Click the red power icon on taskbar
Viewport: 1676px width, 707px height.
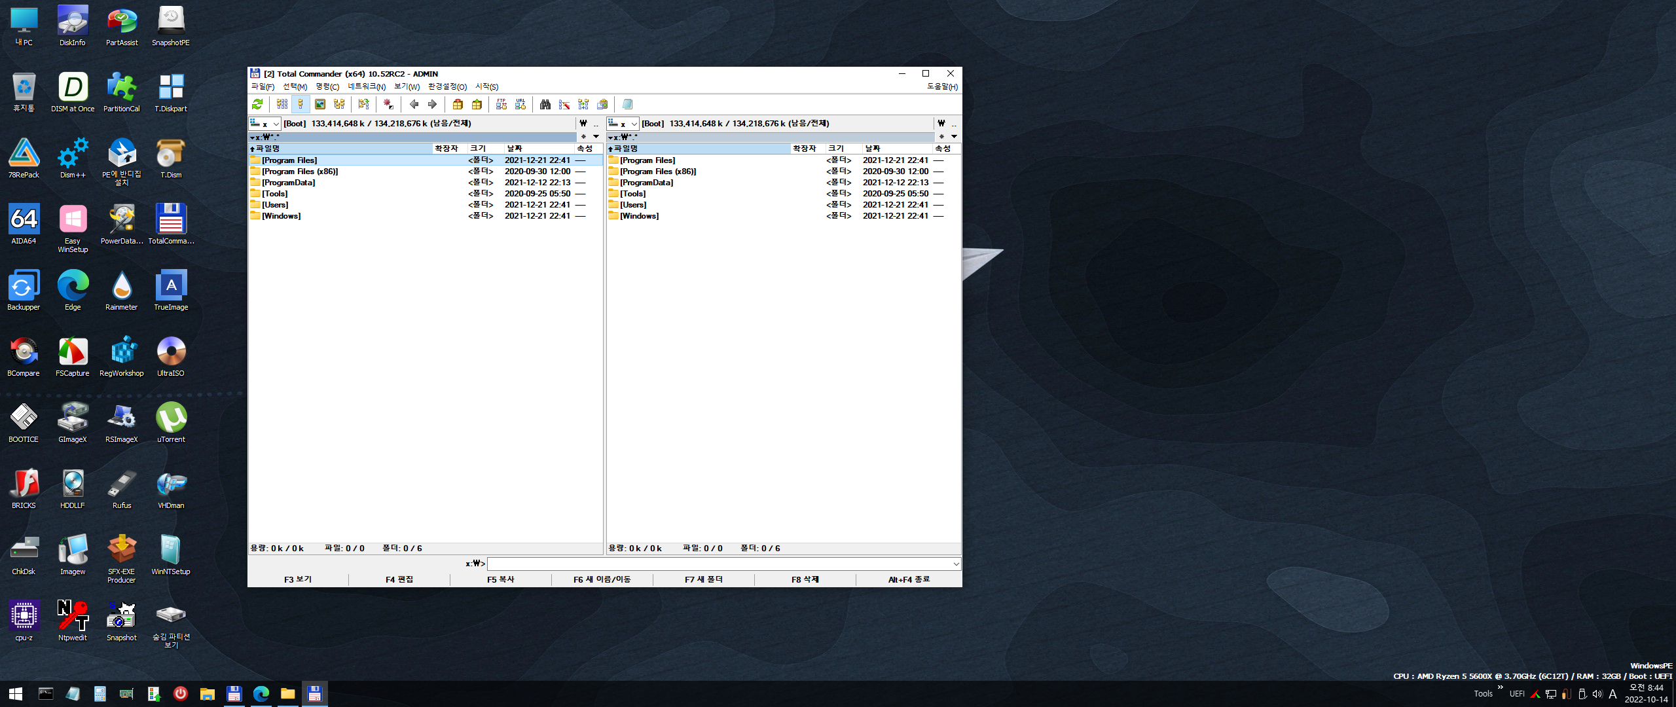(x=180, y=694)
